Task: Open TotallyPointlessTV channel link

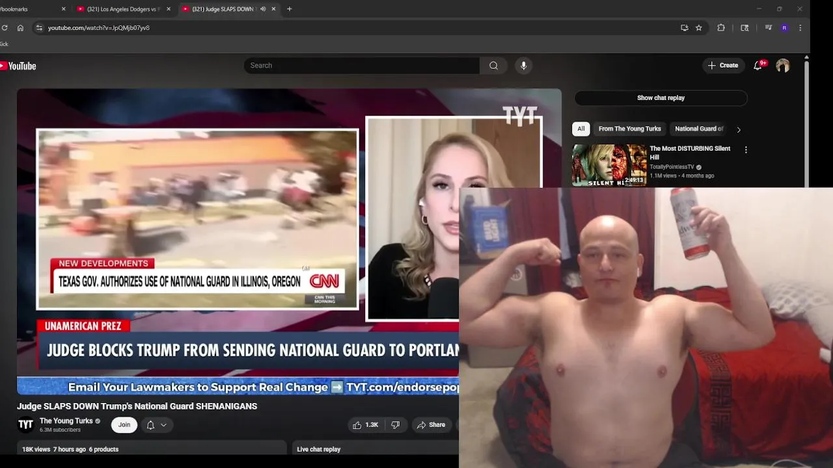Action: point(672,167)
